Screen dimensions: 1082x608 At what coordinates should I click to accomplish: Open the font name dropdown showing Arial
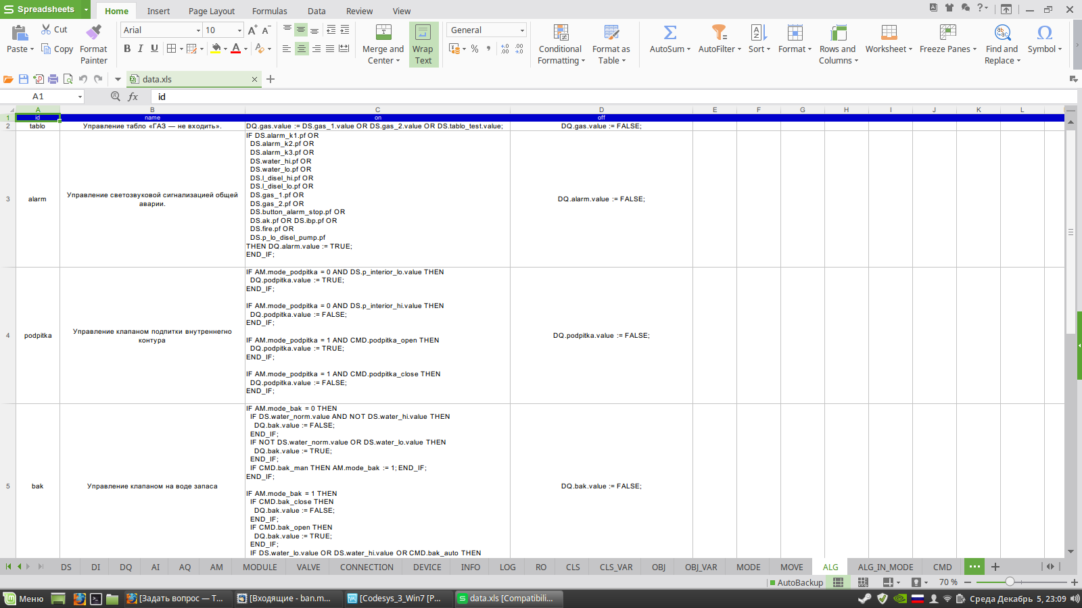click(198, 30)
